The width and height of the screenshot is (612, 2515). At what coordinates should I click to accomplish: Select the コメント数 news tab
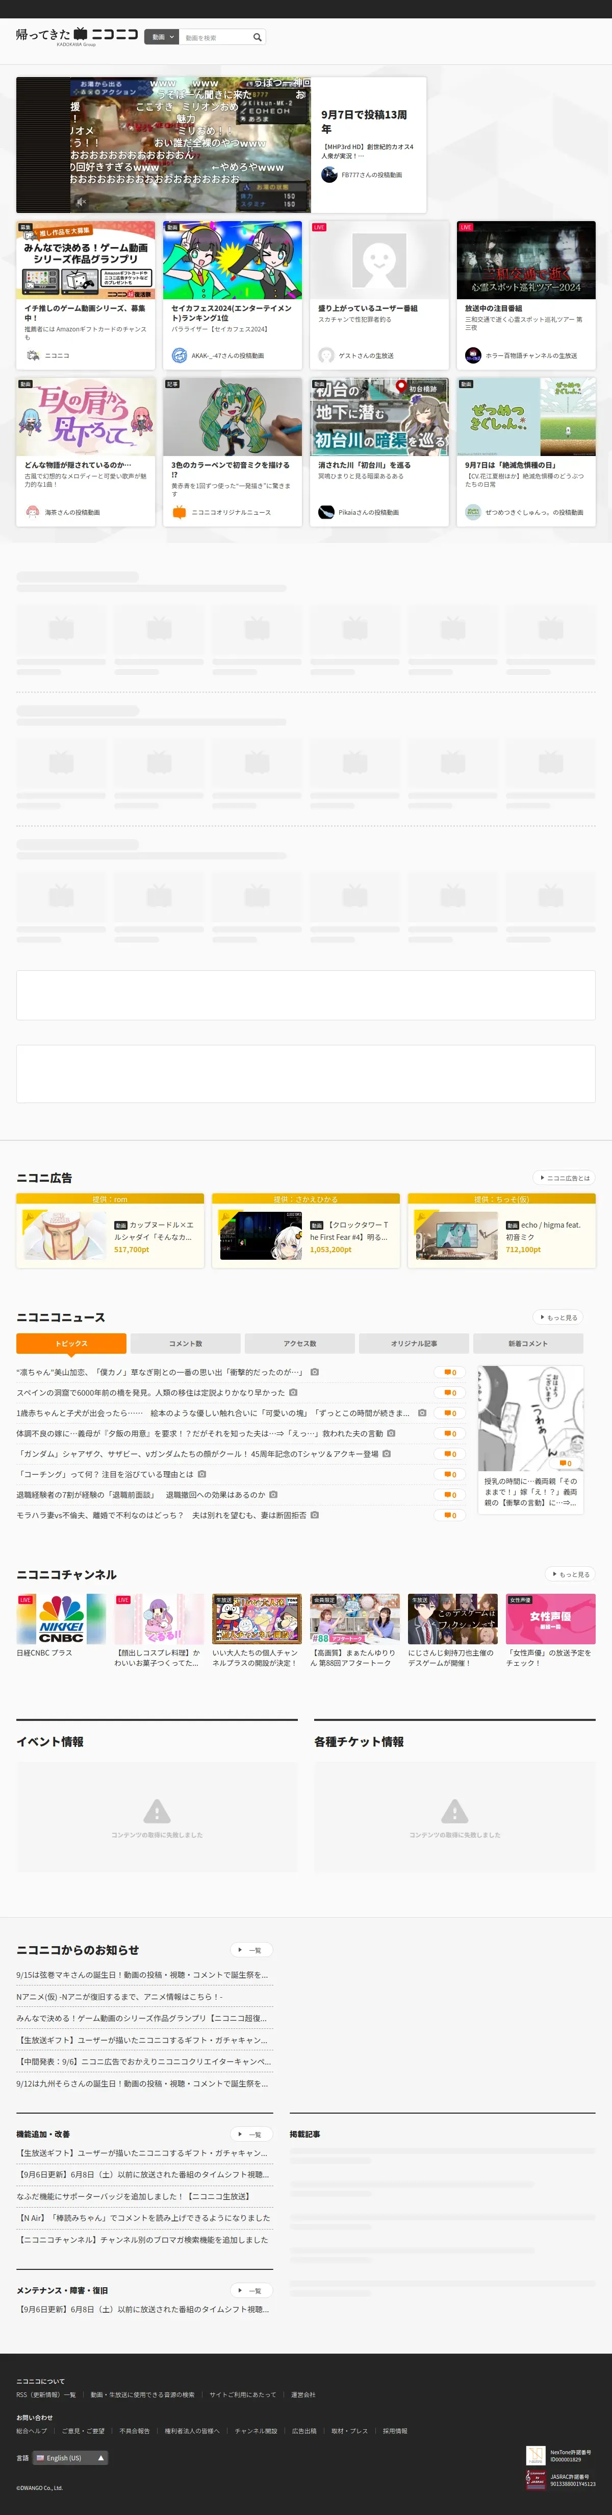click(x=185, y=1344)
